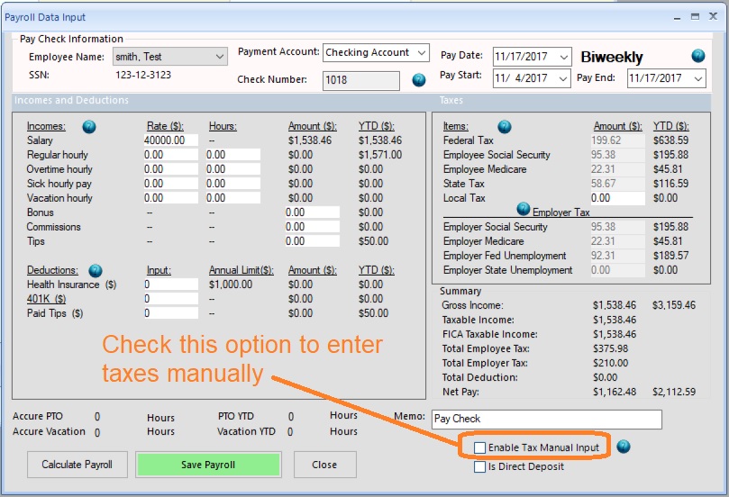Click help icon beside Taxes Items heading
This screenshot has height=497, width=729.
coord(505,126)
